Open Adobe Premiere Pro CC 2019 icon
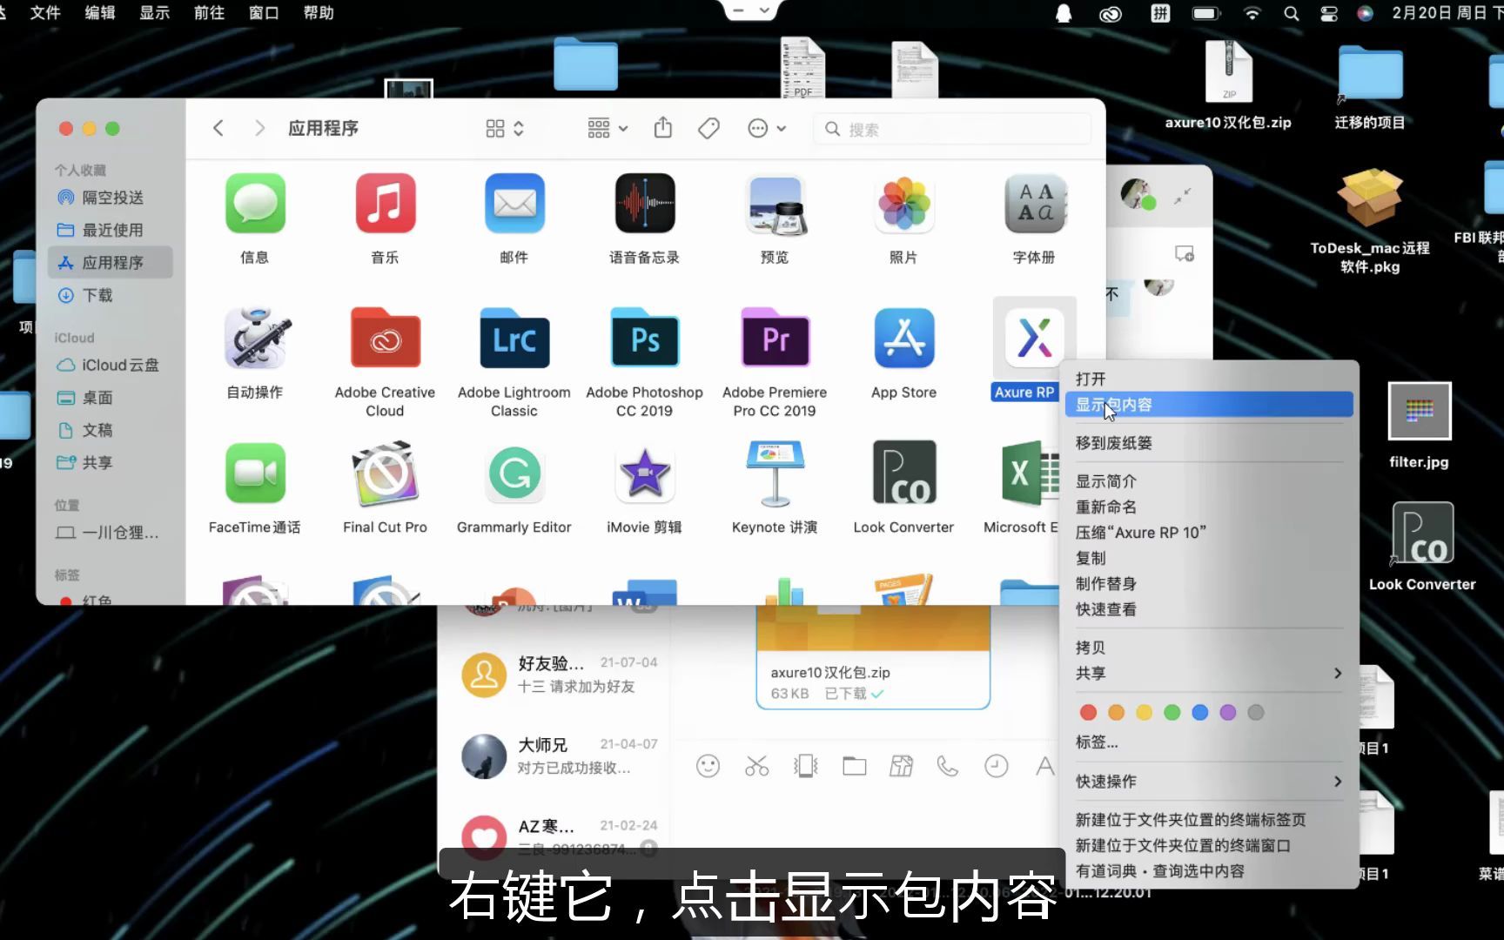This screenshot has width=1504, height=940. [x=775, y=339]
